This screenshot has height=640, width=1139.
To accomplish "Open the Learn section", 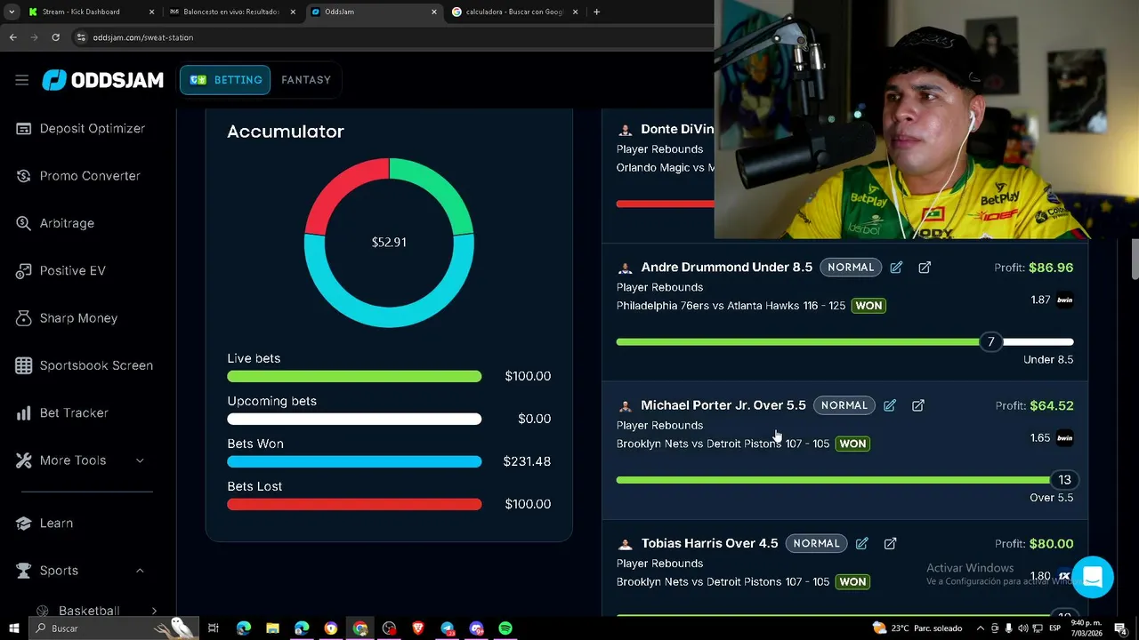I will [x=56, y=524].
